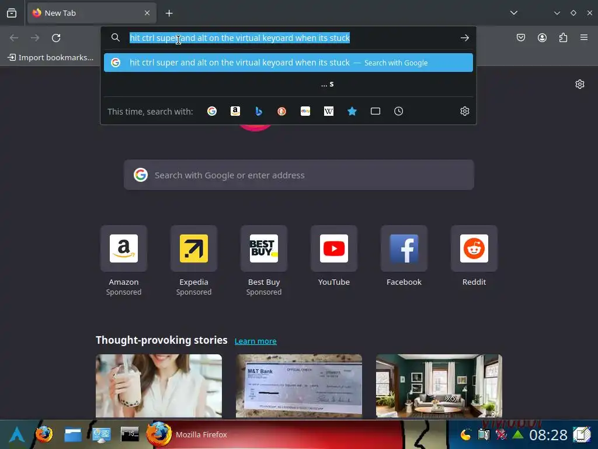Select the Search with Google suggestion row
The height and width of the screenshot is (449, 598).
(x=288, y=63)
